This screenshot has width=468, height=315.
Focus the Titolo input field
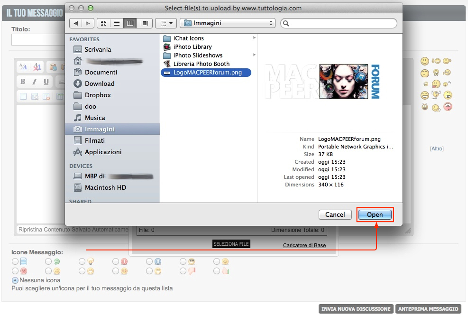pos(38,40)
